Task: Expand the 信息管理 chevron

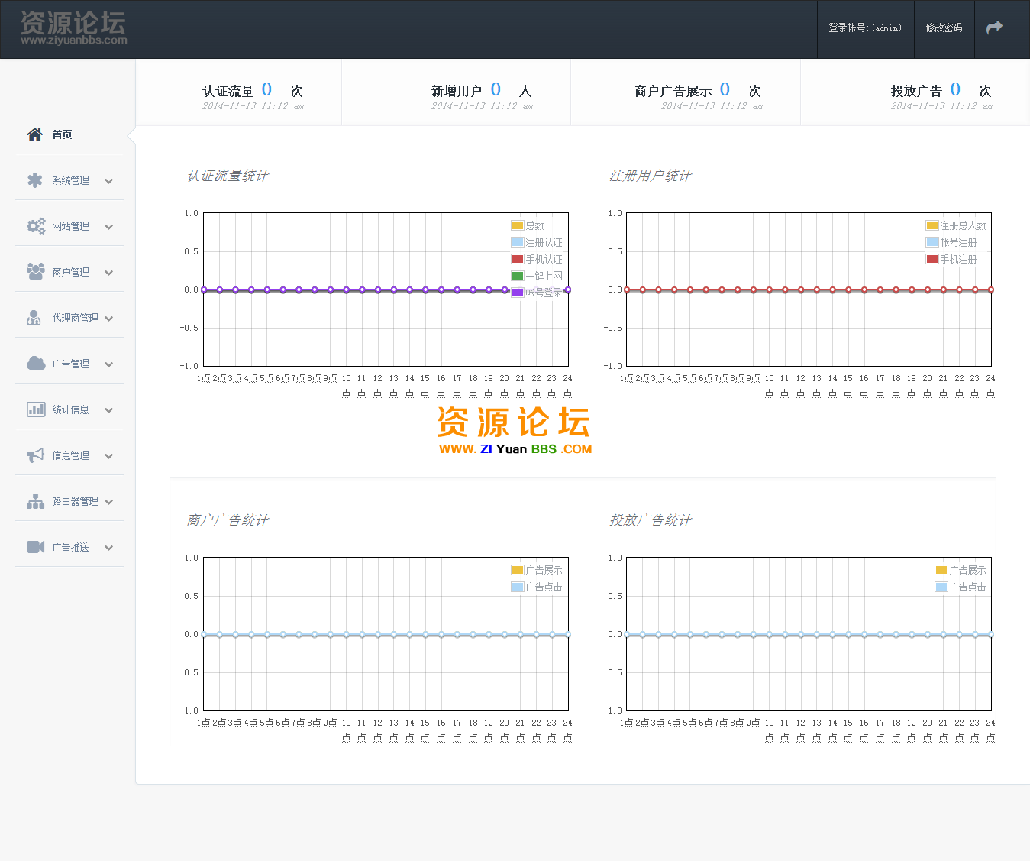Action: tap(109, 456)
